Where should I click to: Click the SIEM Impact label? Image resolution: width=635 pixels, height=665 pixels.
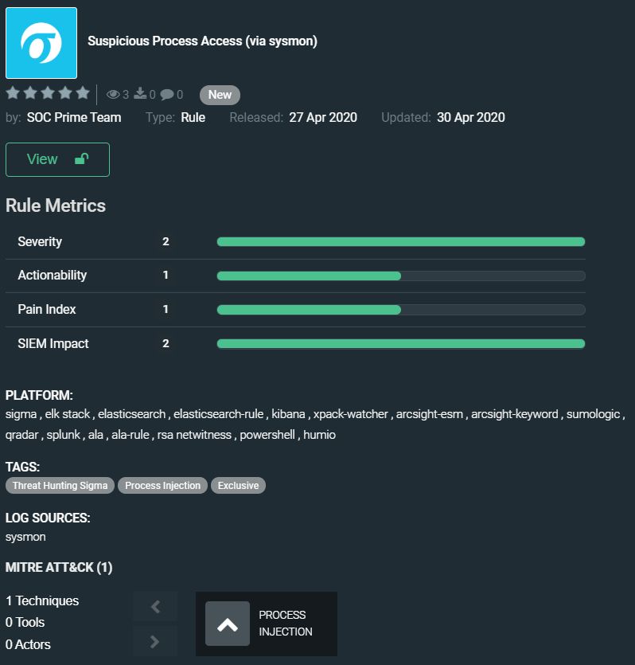(x=53, y=343)
